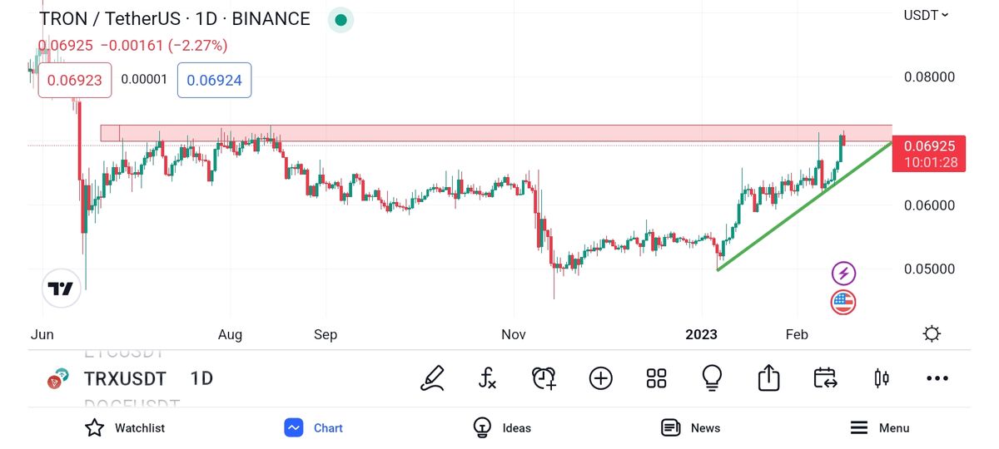
Task: Click the purple lightning event marker
Action: tap(843, 273)
